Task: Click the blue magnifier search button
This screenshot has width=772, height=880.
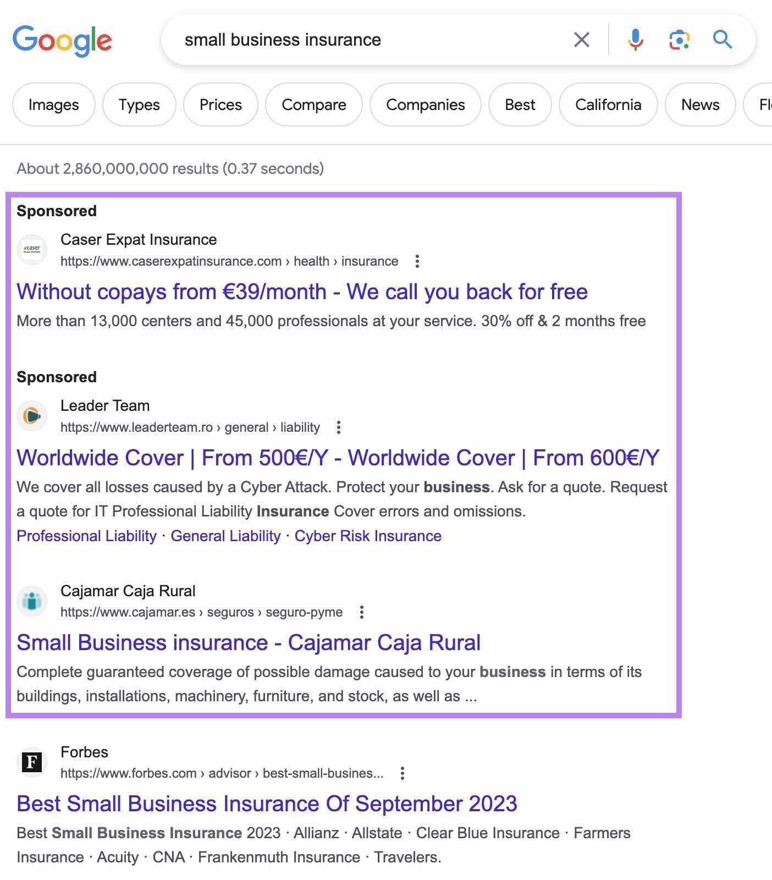Action: 722,40
